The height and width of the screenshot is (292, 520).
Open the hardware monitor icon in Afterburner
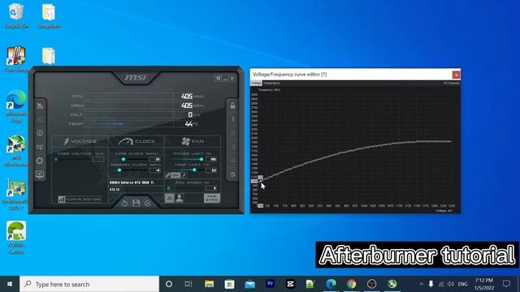pos(40,174)
